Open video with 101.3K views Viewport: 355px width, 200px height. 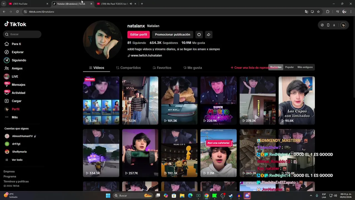(179, 101)
